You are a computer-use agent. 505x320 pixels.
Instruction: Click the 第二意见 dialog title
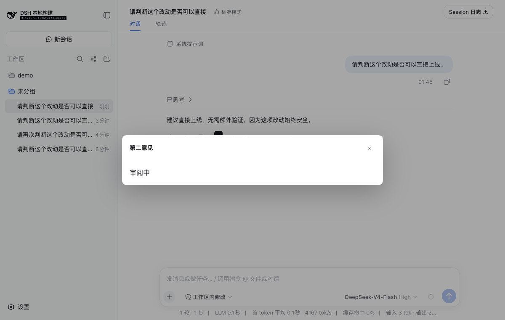pyautogui.click(x=141, y=148)
